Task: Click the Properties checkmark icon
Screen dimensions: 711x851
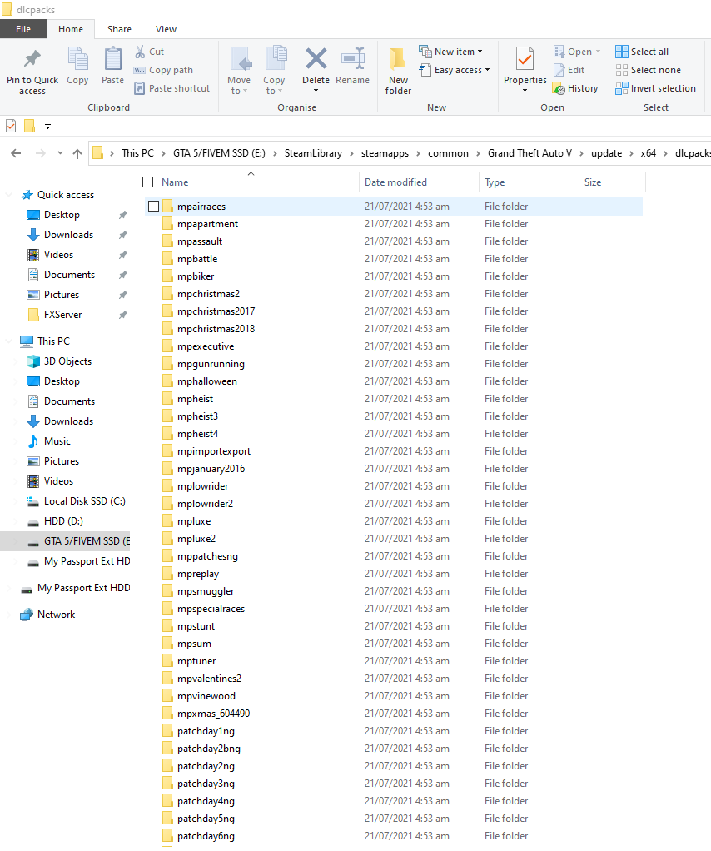Action: coord(525,59)
